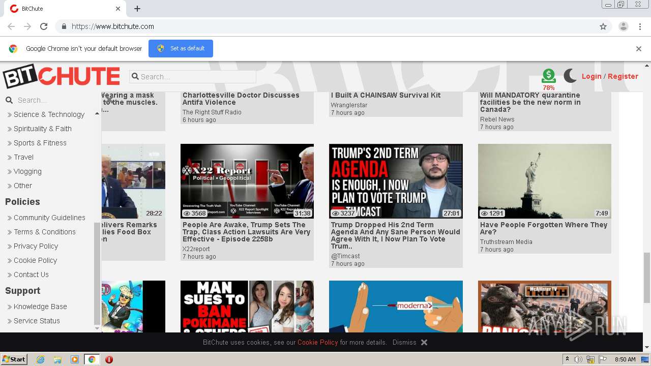Play Moderna vaccine video thumbnail
This screenshot has width=651, height=366.
tap(396, 307)
